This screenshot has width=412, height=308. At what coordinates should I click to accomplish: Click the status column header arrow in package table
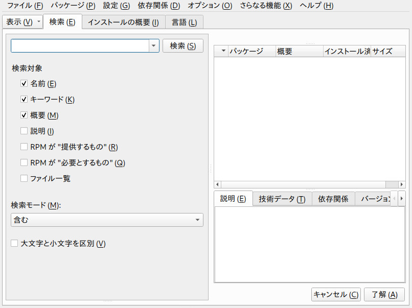pos(223,51)
